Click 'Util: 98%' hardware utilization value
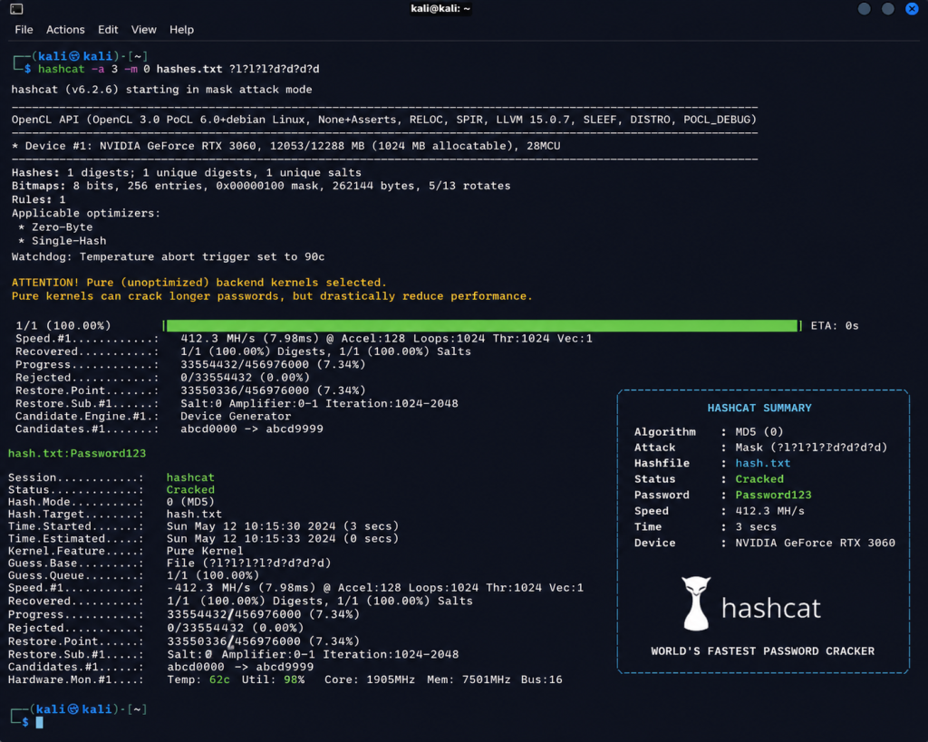The width and height of the screenshot is (928, 742). tap(273, 679)
